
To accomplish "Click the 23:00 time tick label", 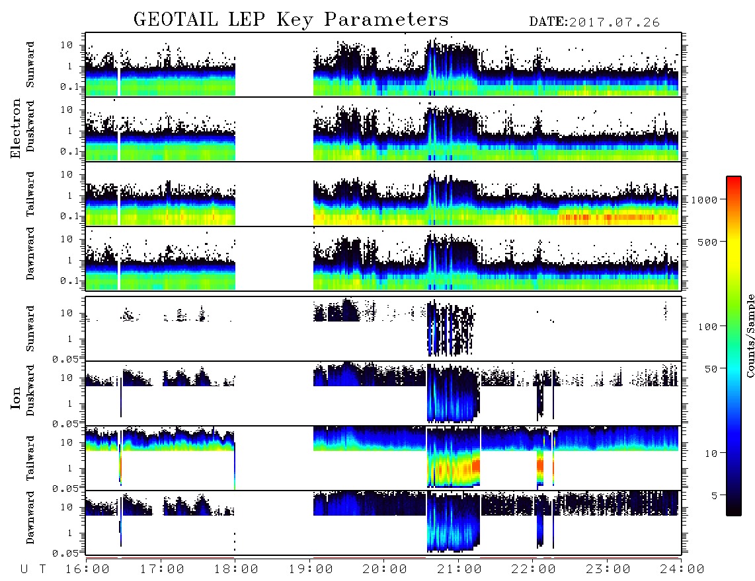I will (608, 570).
